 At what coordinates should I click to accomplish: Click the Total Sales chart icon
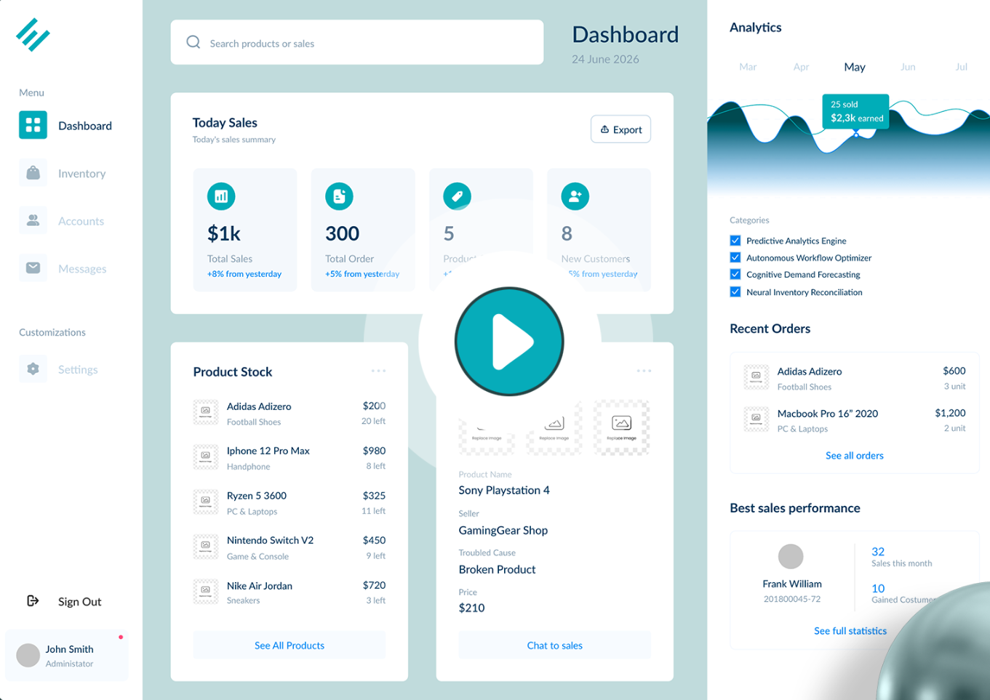[x=220, y=196]
